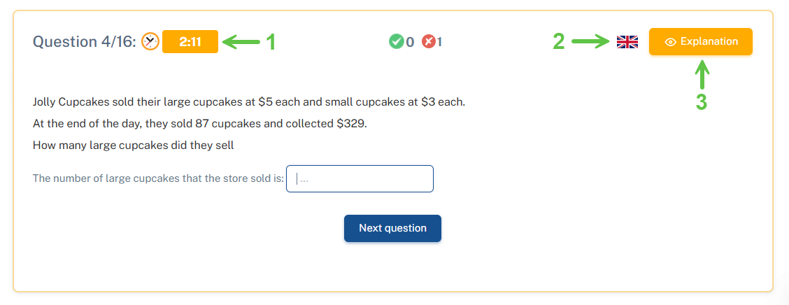
Task: Click the label before the answer box
Action: pos(158,178)
